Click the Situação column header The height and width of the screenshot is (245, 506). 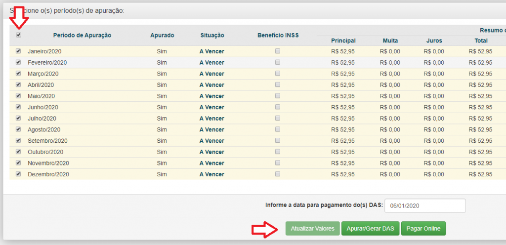point(212,35)
